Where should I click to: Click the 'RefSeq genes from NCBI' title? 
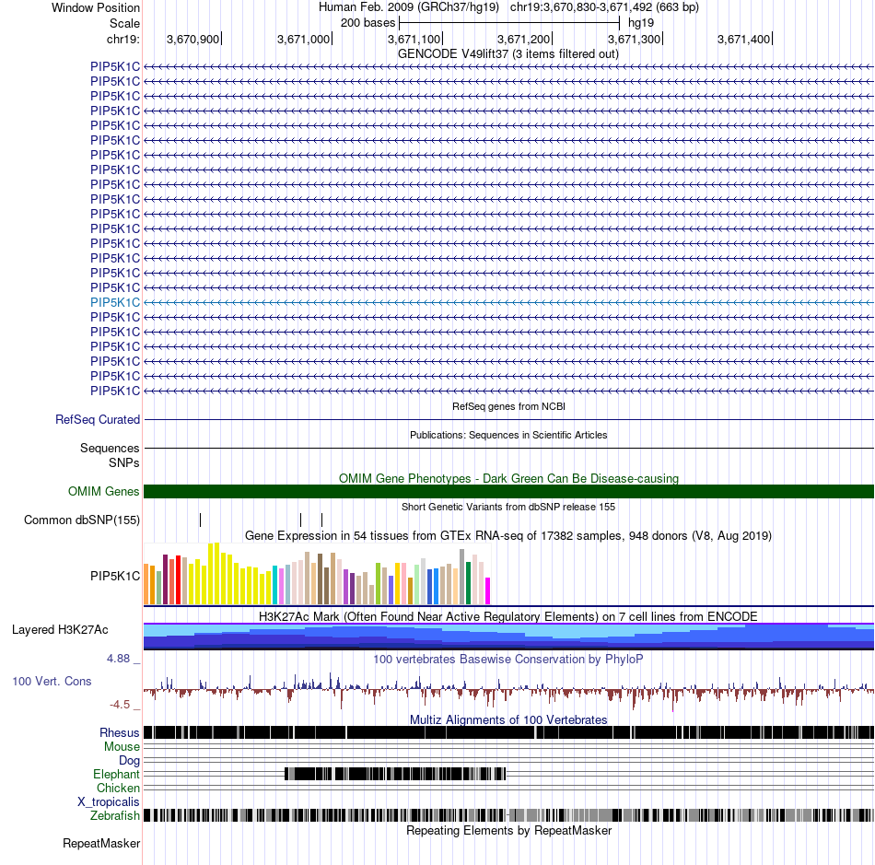click(x=509, y=406)
